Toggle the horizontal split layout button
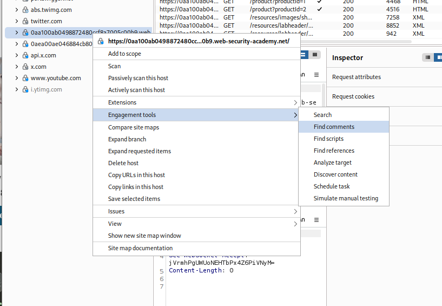The width and height of the screenshot is (442, 306). (x=304, y=55)
